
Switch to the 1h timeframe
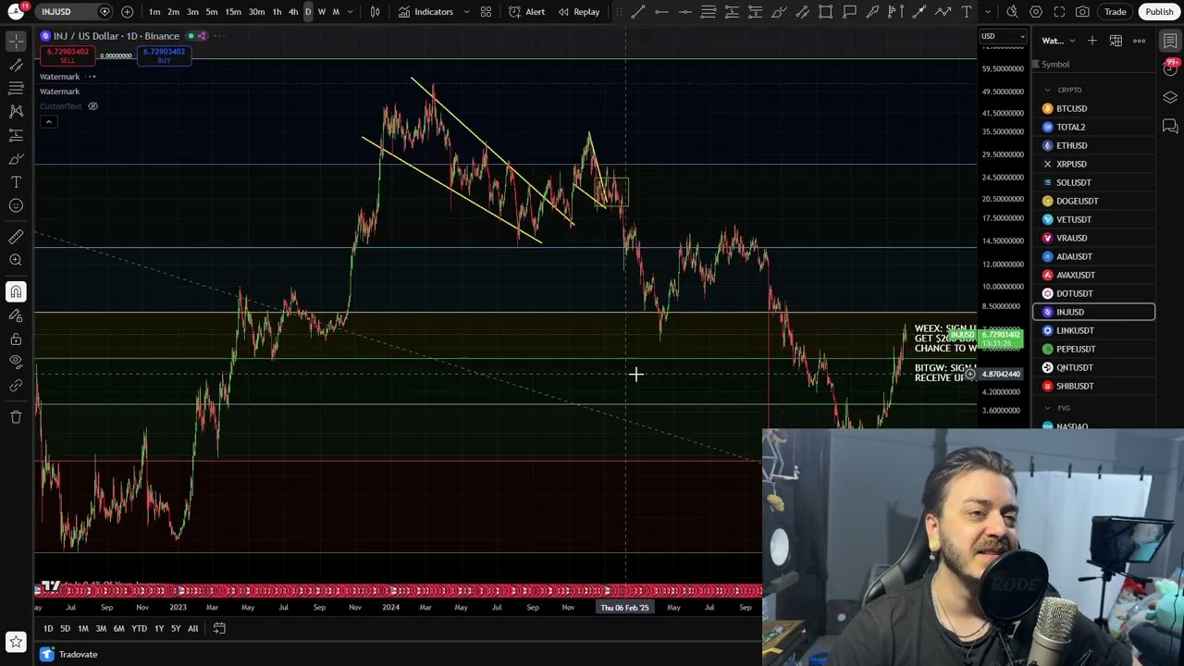[277, 12]
